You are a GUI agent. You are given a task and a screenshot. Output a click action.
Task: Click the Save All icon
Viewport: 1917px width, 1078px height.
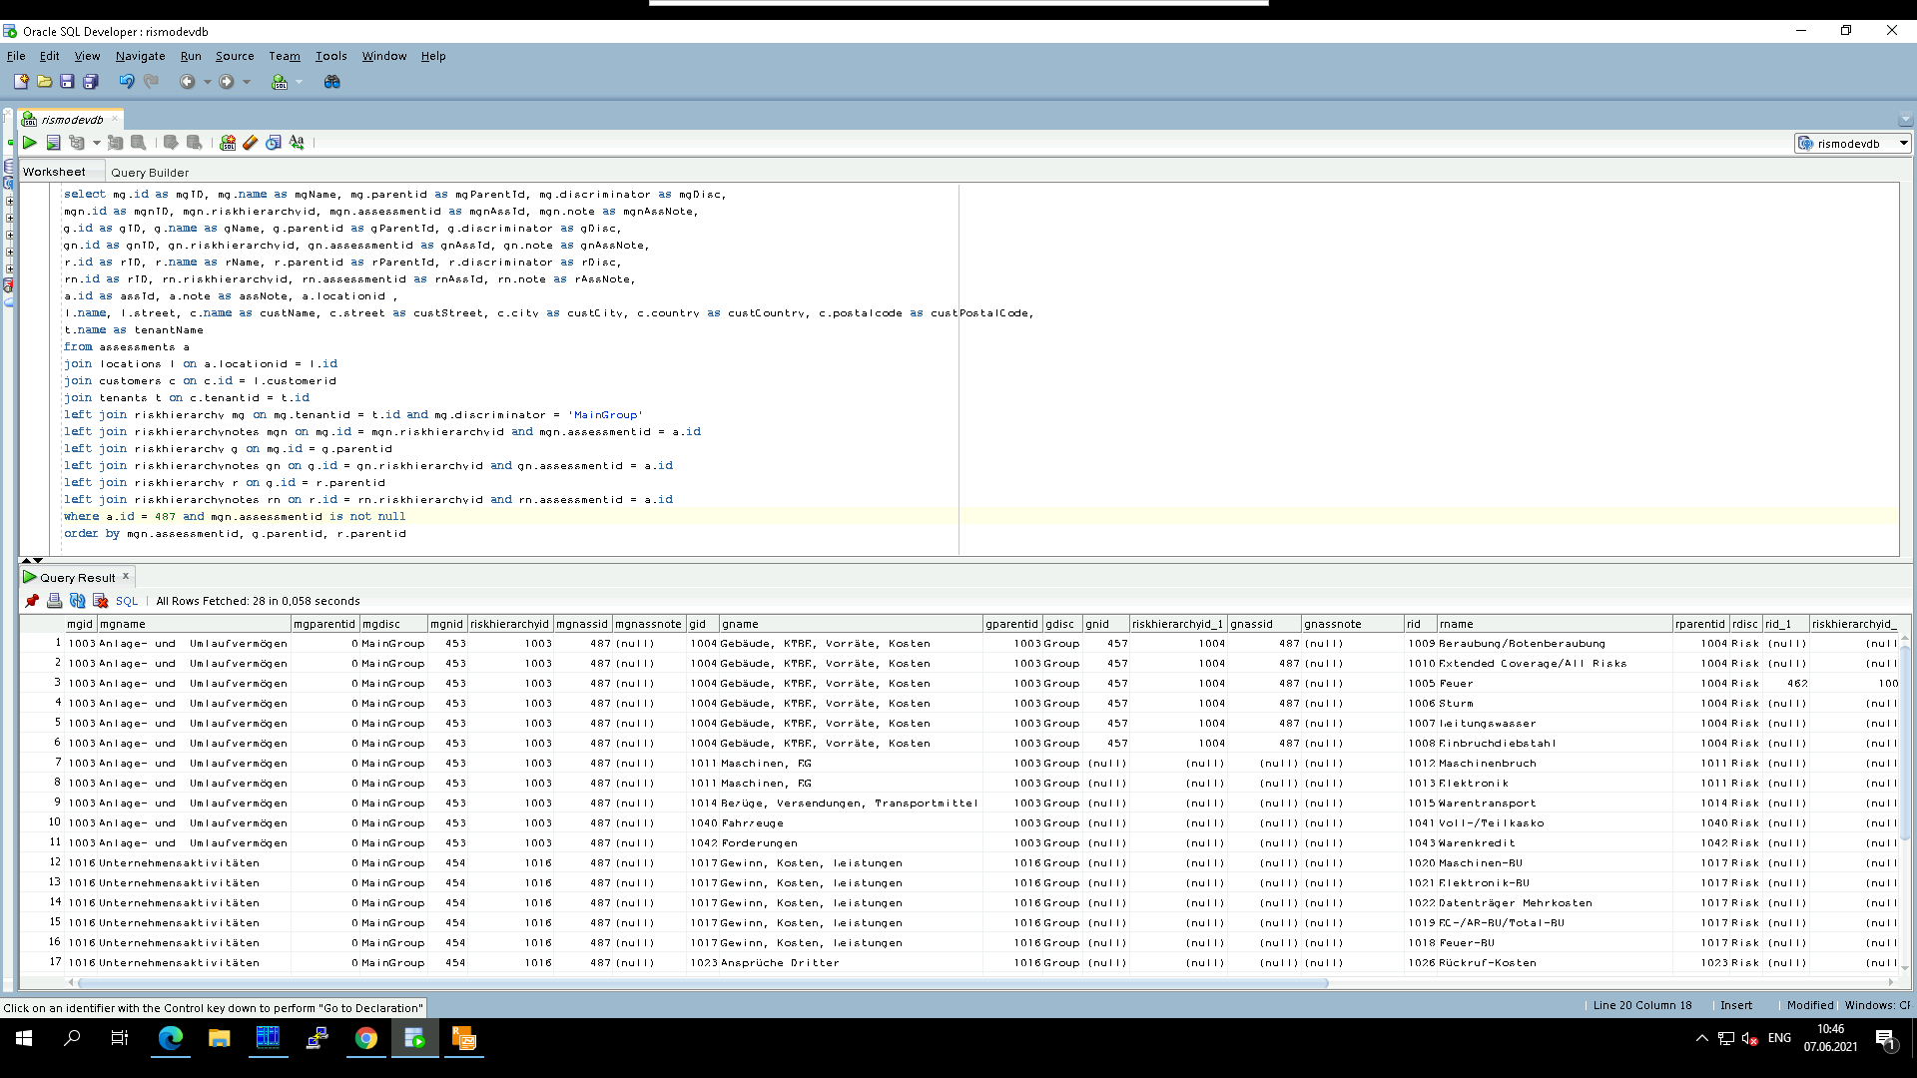coord(90,82)
